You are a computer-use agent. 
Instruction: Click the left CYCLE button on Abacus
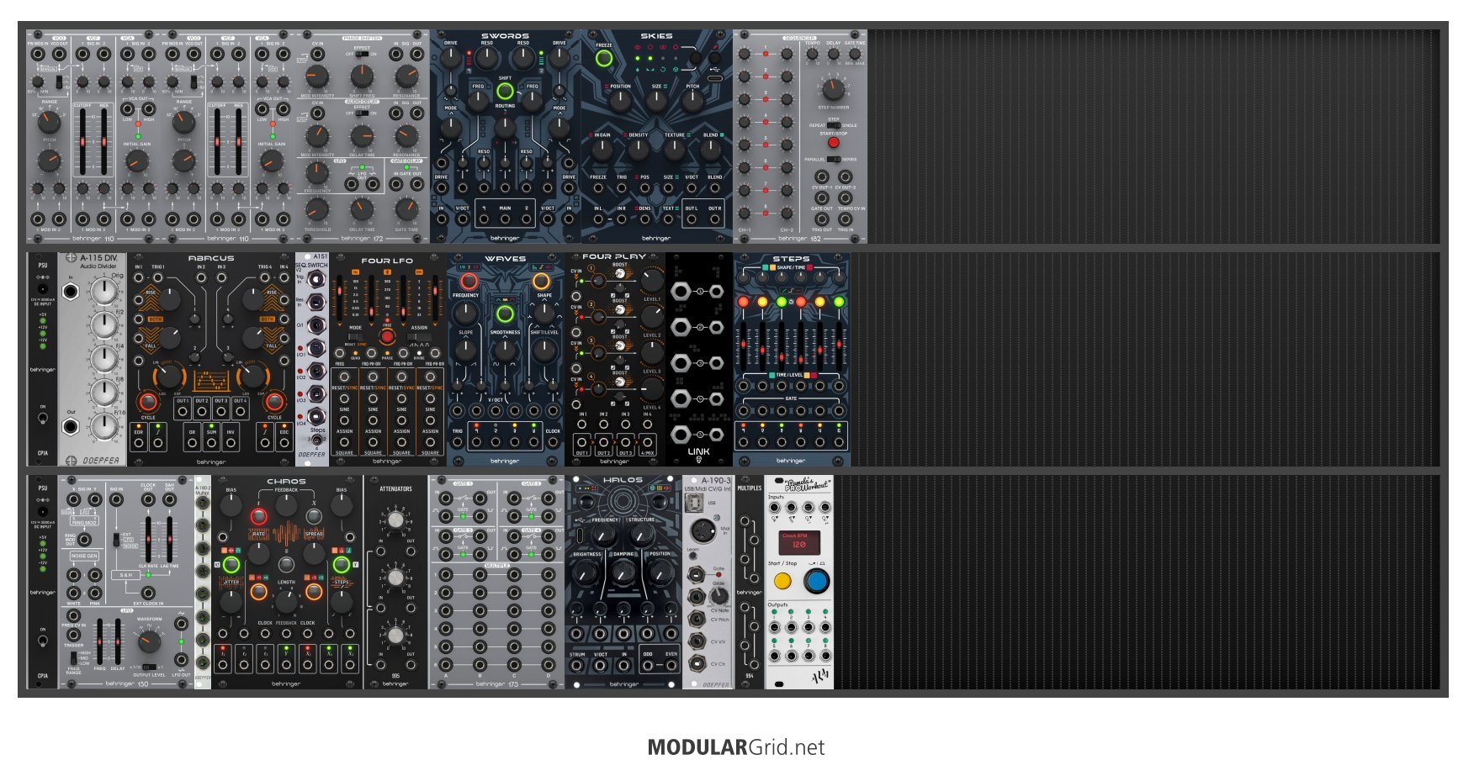point(148,402)
